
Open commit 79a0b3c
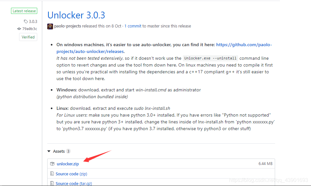click(x=29, y=29)
